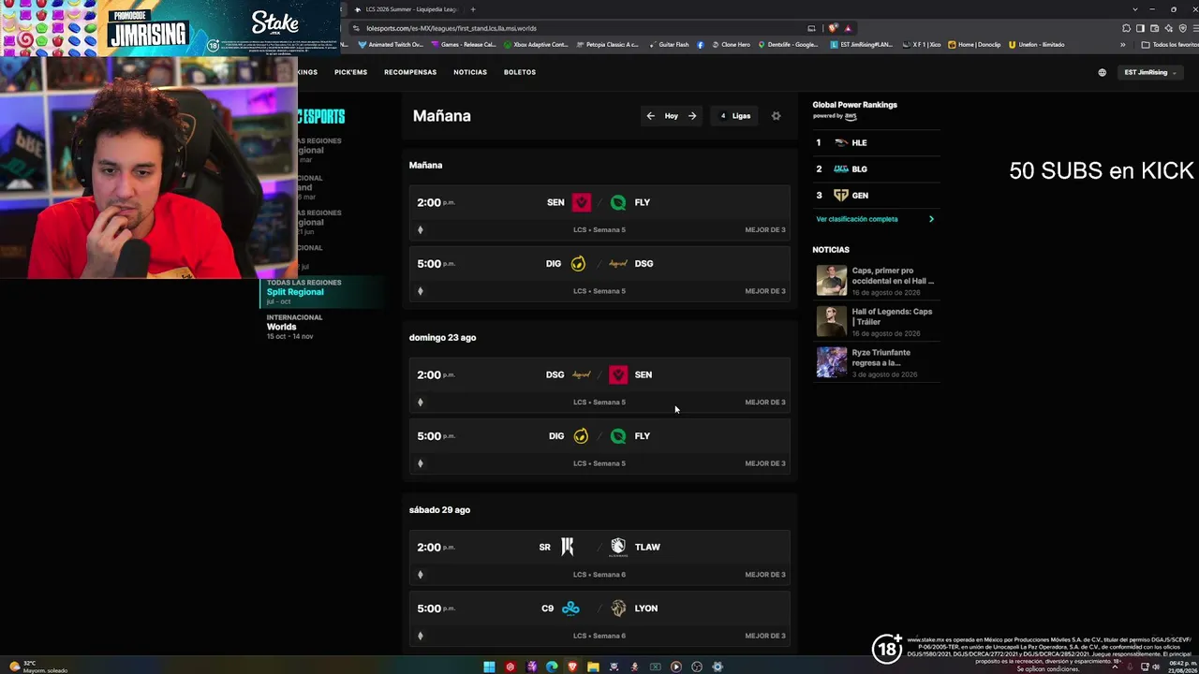
Task: Click the Ryze Triunfante news thumbnail
Action: (832, 362)
